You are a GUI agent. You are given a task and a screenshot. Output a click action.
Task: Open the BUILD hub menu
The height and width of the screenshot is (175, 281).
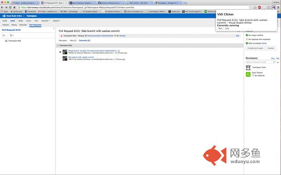[x=29, y=21]
